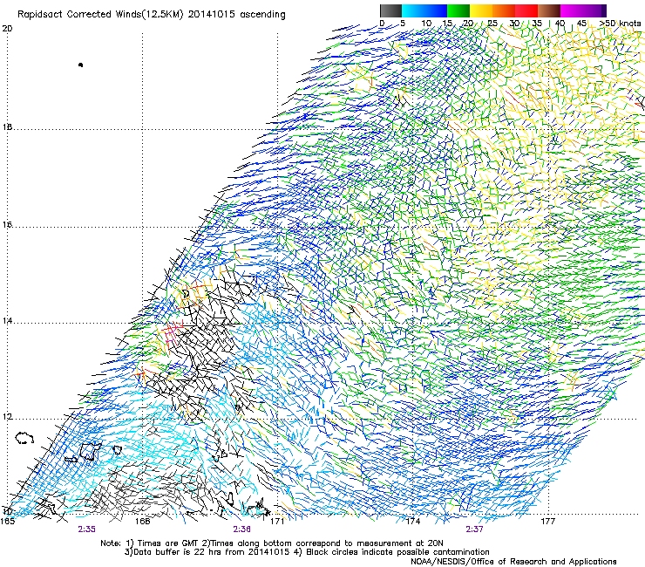Click the note "Times are GMT" line

click(272, 543)
